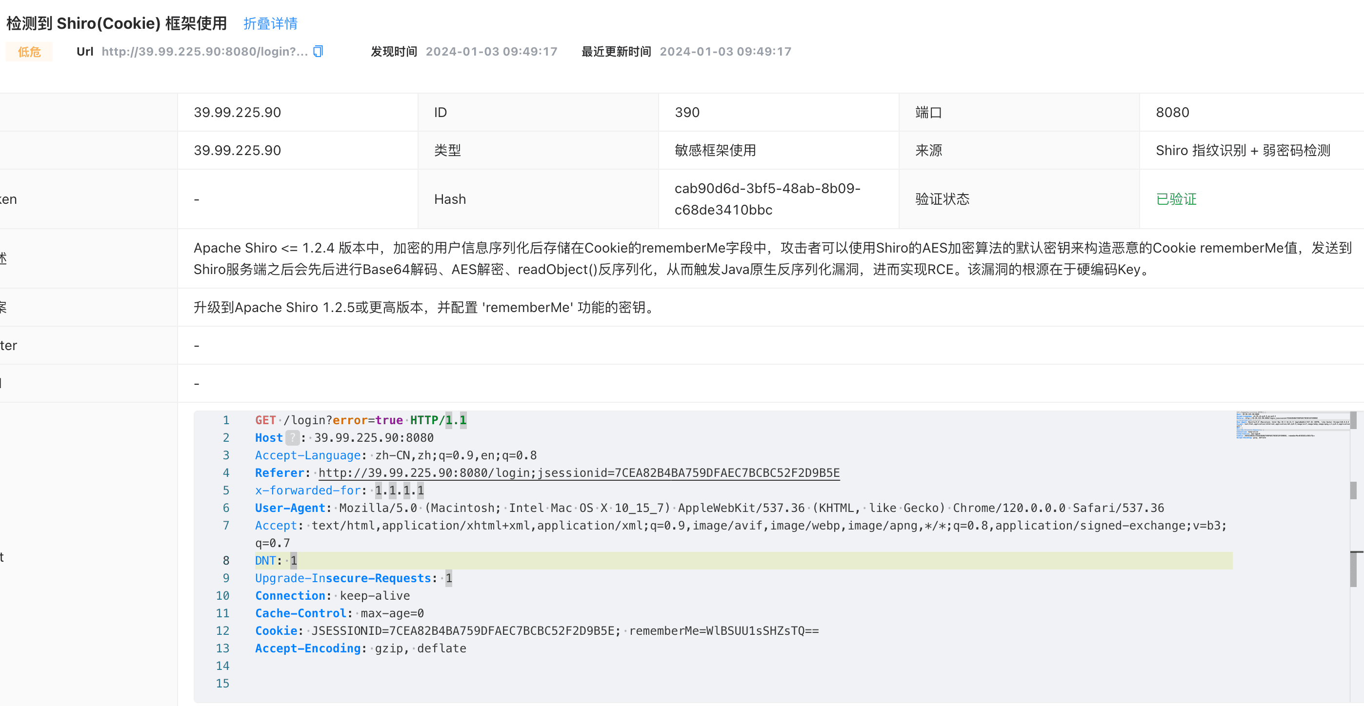1364x706 pixels.
Task: Click the Accept-Encoding: gzip, deflate line
Action: point(361,648)
